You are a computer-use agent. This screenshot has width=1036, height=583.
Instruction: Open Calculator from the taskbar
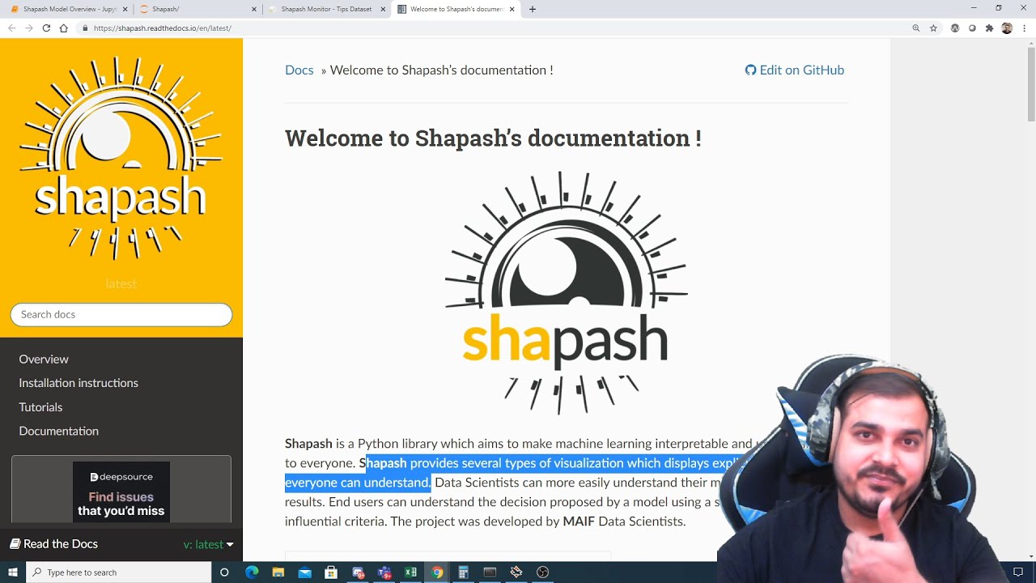(x=463, y=572)
